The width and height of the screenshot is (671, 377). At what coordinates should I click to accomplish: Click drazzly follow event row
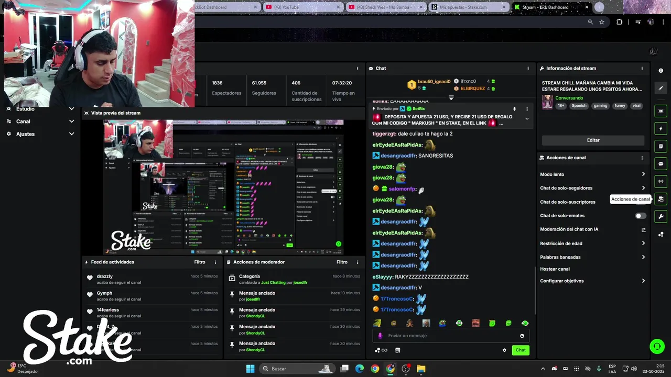pyautogui.click(x=151, y=279)
